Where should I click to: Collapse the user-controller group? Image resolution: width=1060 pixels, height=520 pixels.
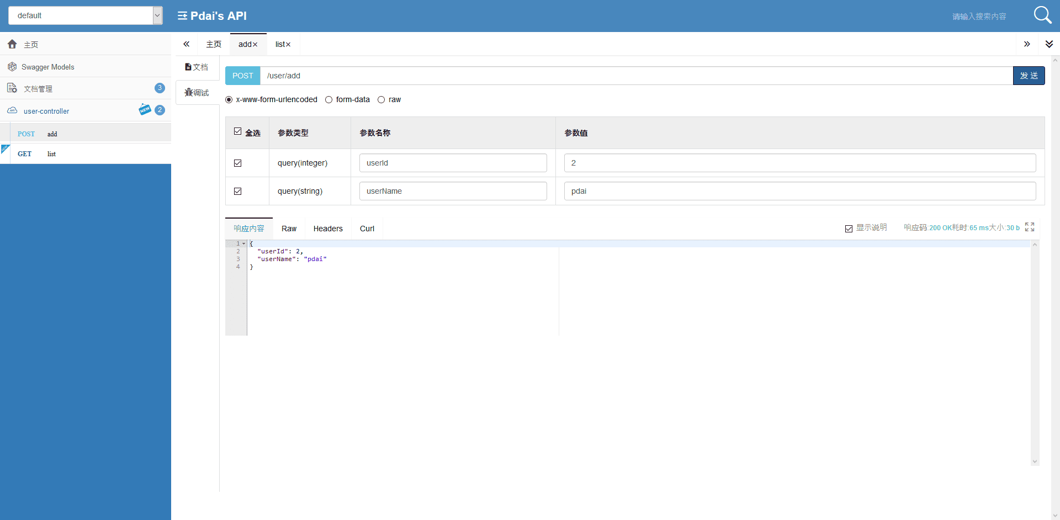click(x=86, y=110)
